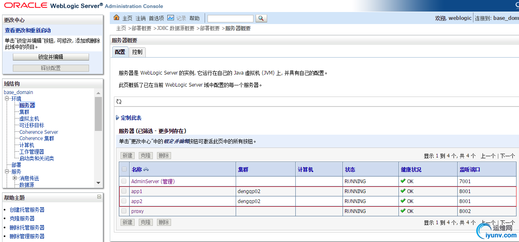The height and width of the screenshot is (242, 519).
Task: Open 查看更改和重新启动 link
Action: 28,30
